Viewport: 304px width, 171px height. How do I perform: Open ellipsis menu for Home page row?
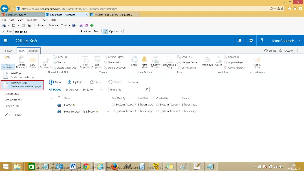[x=107, y=105]
